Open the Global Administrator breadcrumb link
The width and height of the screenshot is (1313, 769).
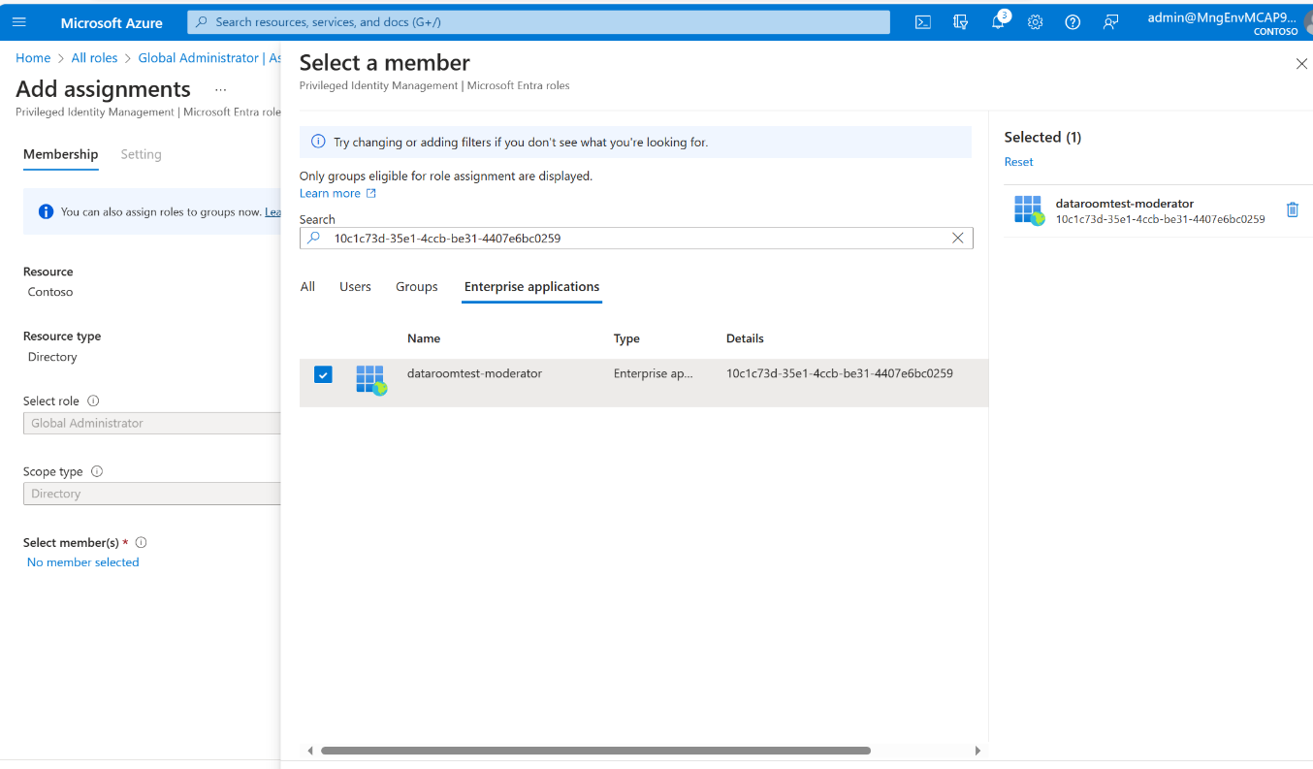pos(209,58)
